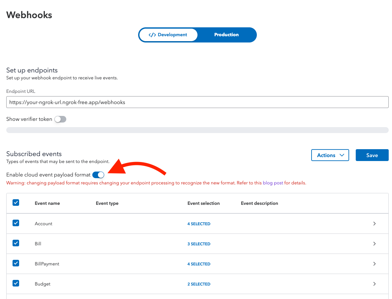The image size is (392, 299).
Task: Enable the Show verifier token toggle
Action: tap(60, 119)
